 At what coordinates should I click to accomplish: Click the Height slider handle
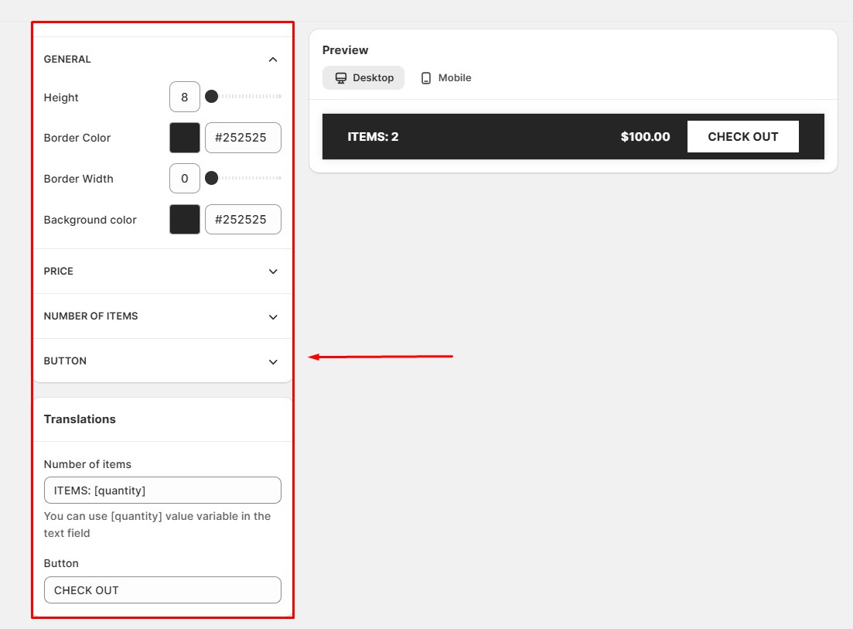211,97
